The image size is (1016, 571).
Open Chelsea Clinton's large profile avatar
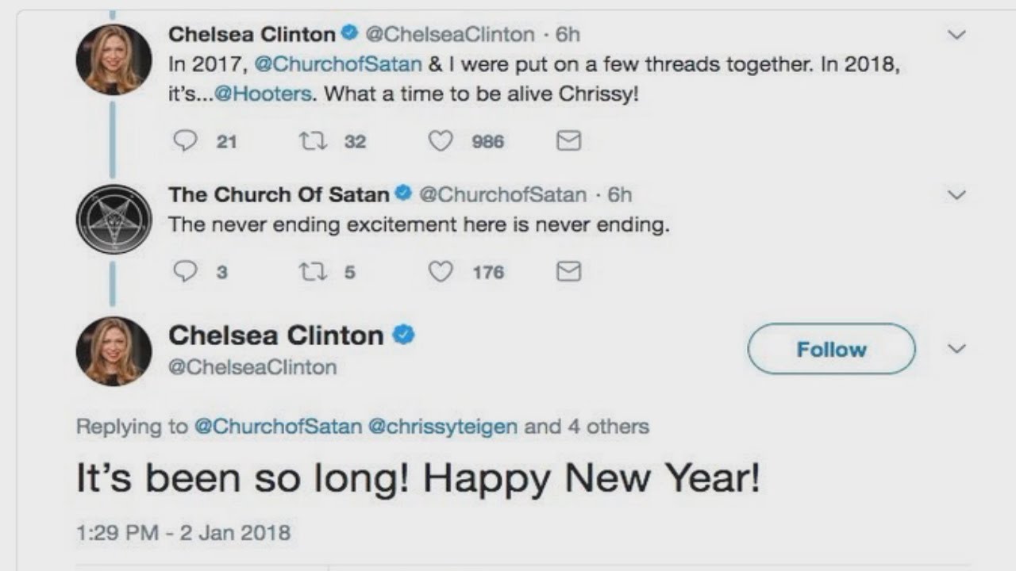pyautogui.click(x=114, y=351)
